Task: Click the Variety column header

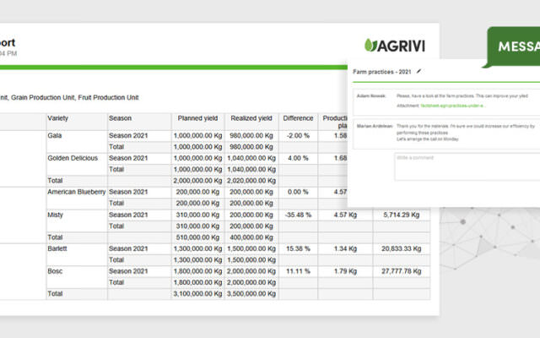Action: pyautogui.click(x=58, y=118)
